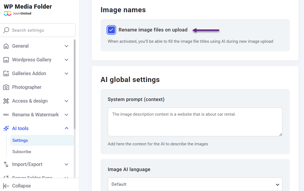Click the Photographer camera icon
This screenshot has width=304, height=191.
tap(6, 87)
